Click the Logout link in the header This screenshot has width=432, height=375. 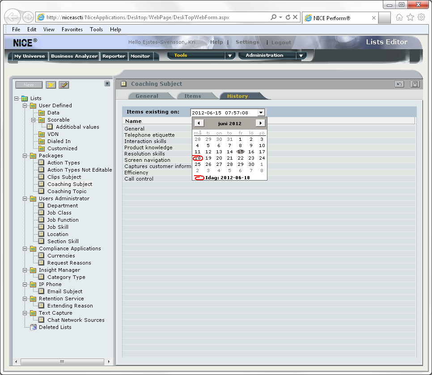(x=281, y=42)
